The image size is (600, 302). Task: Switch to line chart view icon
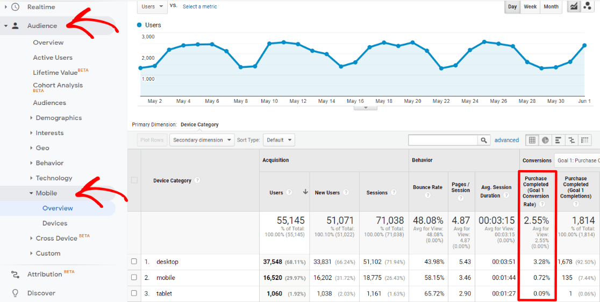coord(574,6)
